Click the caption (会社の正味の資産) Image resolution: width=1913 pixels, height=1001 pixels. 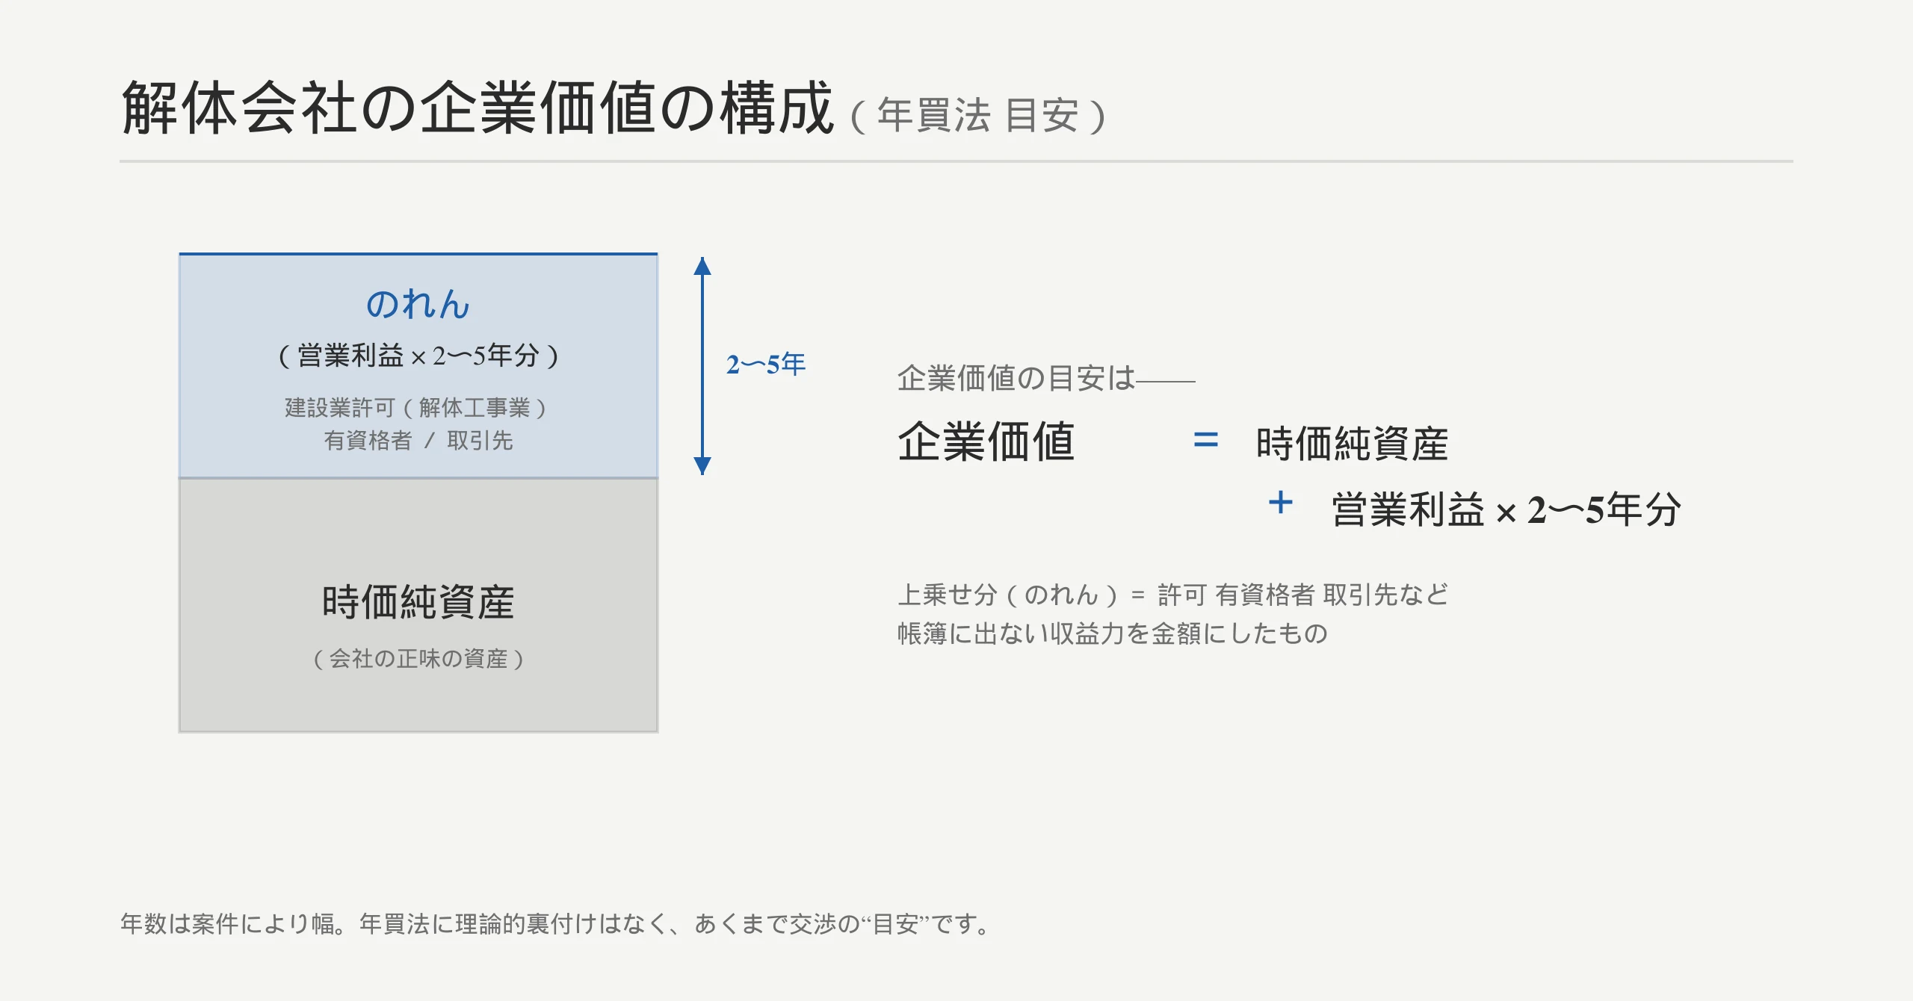click(x=418, y=659)
